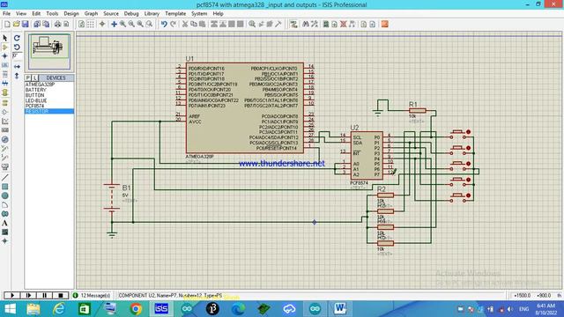Select the 2D text 'A' tool
This screenshot has width=564, height=317.
(x=4, y=223)
